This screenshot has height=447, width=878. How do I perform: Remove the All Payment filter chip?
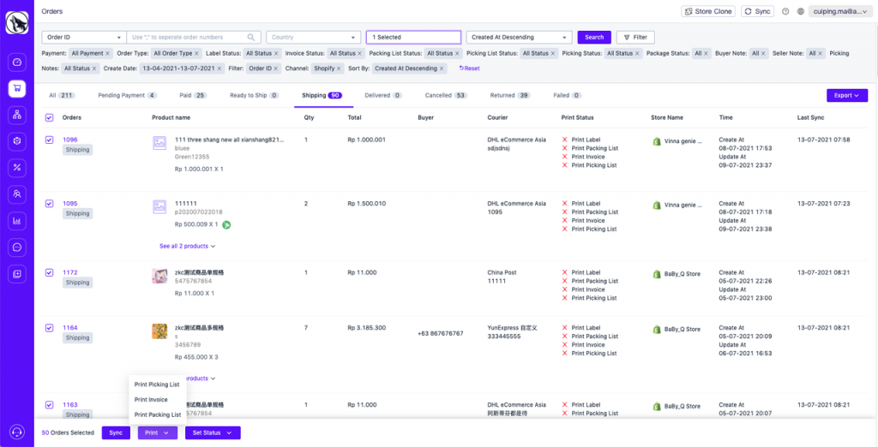click(107, 53)
